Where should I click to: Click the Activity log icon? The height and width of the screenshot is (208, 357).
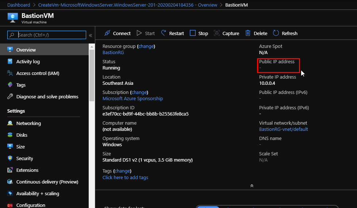tap(10, 61)
